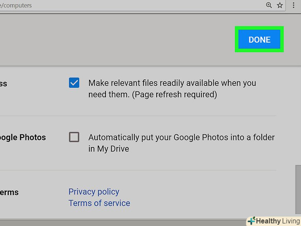
Task: Click the empty settings header left of DONE
Action: 116,40
